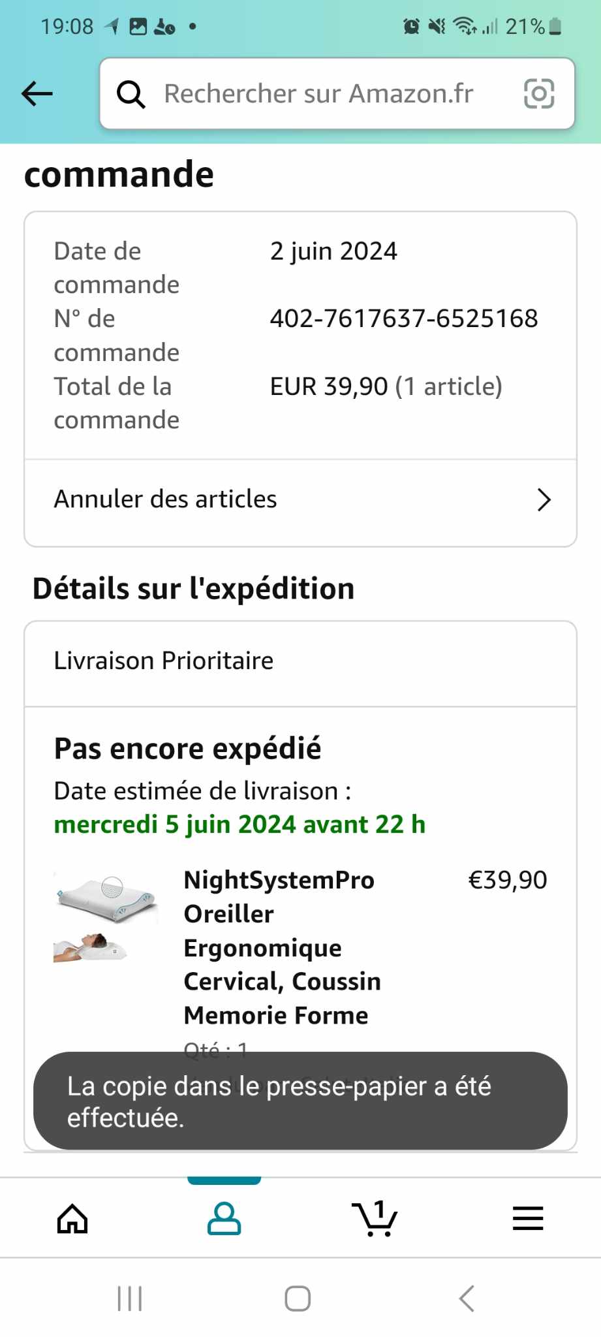This screenshot has width=601, height=1337.
Task: Tap the order number 402-7617637-6525168
Action: pyautogui.click(x=404, y=319)
